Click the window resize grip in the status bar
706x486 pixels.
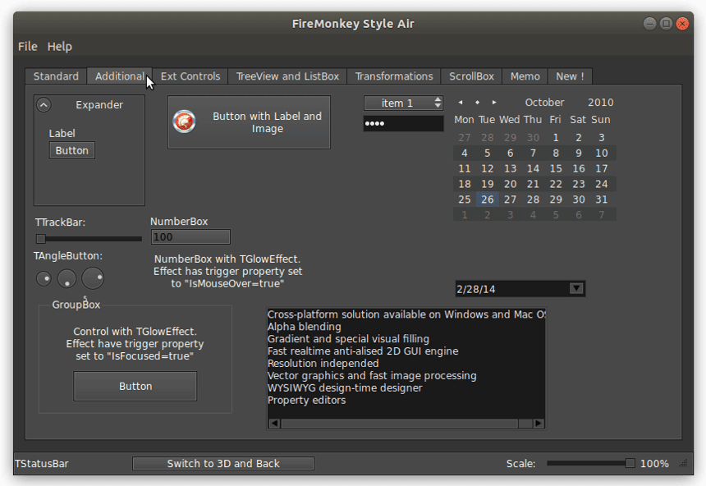click(x=683, y=464)
